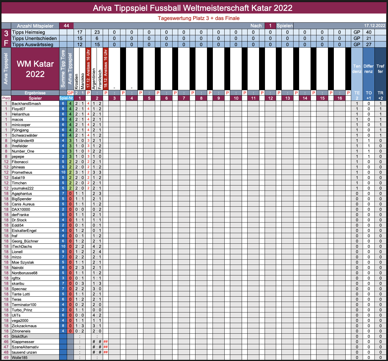Select player name BackhandSmash
This screenshot has height=361, width=388.
coord(26,104)
